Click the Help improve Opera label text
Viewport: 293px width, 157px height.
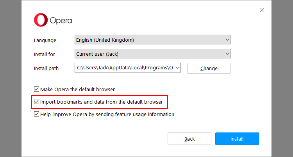(107, 114)
